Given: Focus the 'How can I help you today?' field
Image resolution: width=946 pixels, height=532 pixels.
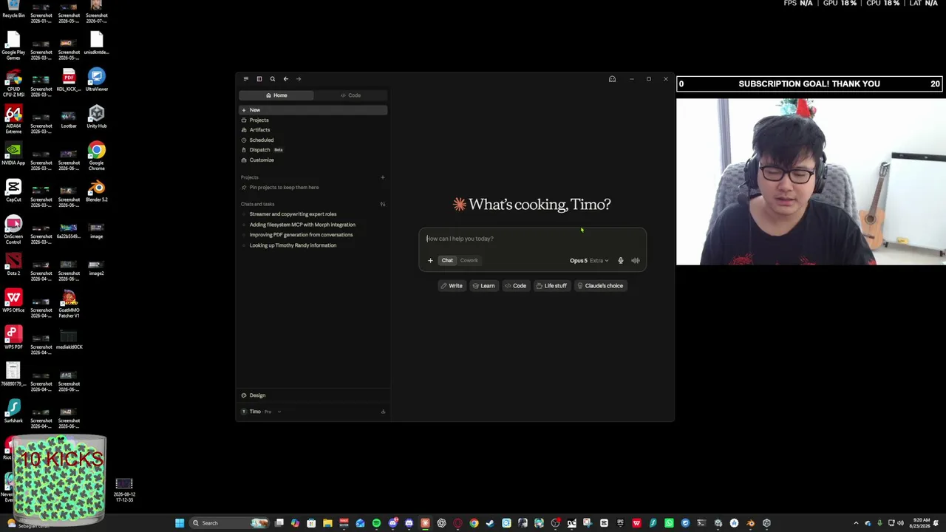Looking at the screenshot, I should pyautogui.click(x=532, y=239).
